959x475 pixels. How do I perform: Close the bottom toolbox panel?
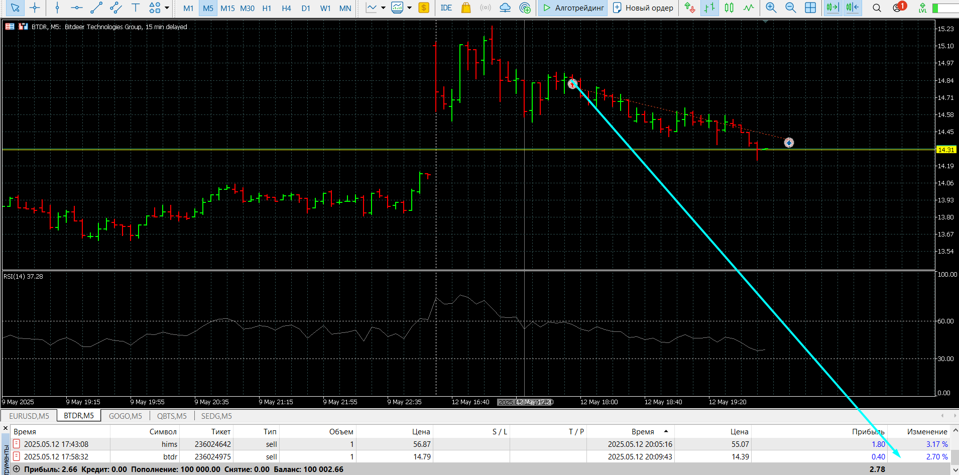[6, 428]
